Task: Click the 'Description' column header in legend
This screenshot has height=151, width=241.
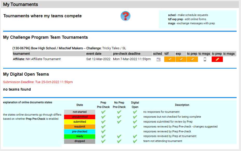Action: click(x=182, y=105)
